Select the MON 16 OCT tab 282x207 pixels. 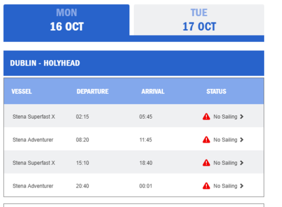(66, 20)
